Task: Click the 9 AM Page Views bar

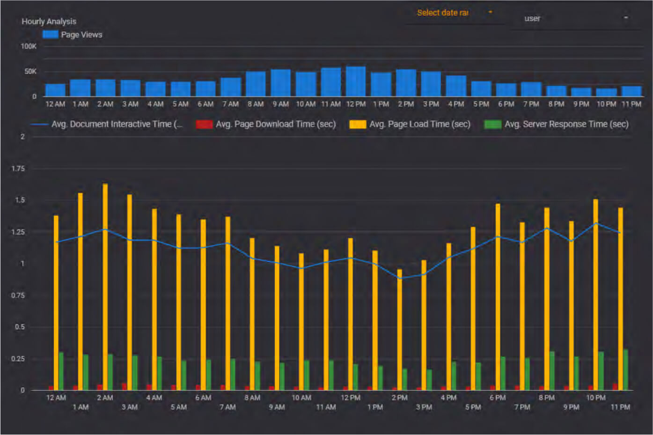Action: point(280,83)
